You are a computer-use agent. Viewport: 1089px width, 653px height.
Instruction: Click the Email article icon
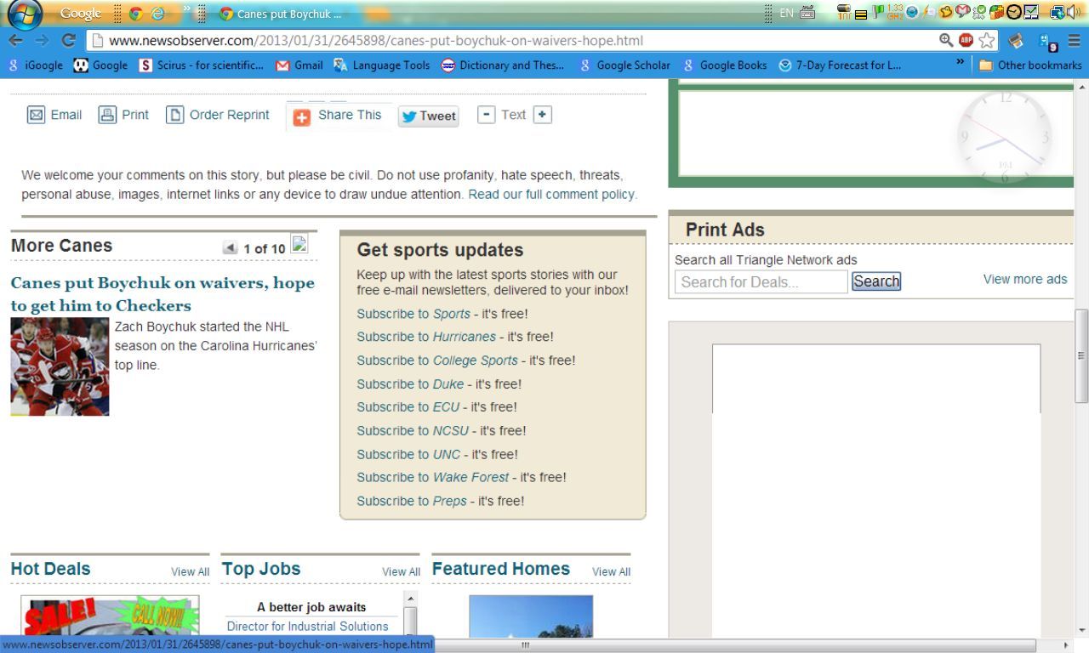(x=36, y=115)
